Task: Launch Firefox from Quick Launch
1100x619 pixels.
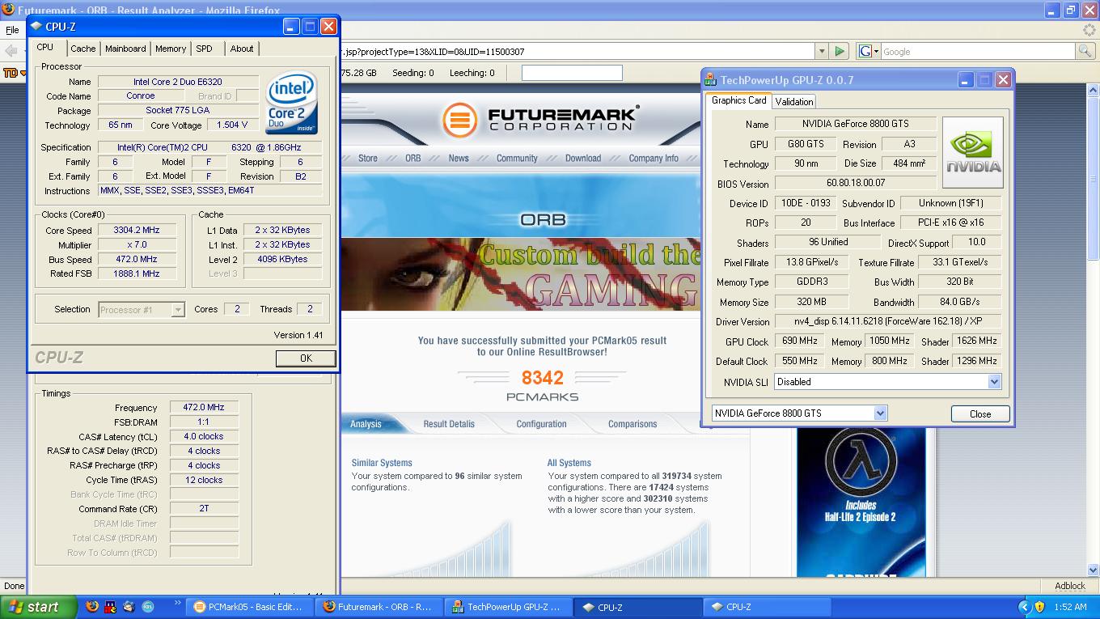Action: (91, 607)
